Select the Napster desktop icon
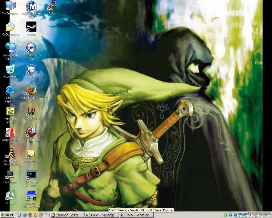Image resolution: width=272 pixels, height=218 pixels. click(31, 69)
